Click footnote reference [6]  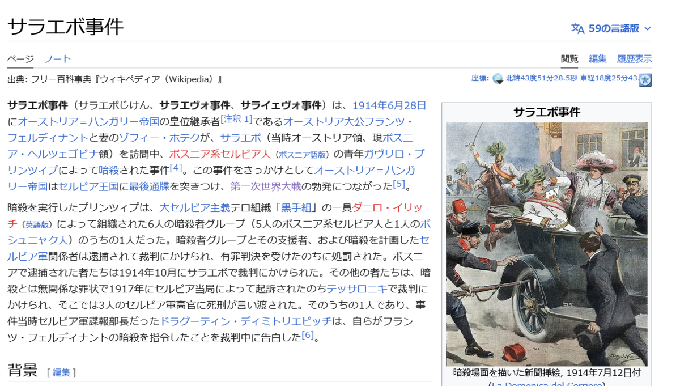point(308,334)
